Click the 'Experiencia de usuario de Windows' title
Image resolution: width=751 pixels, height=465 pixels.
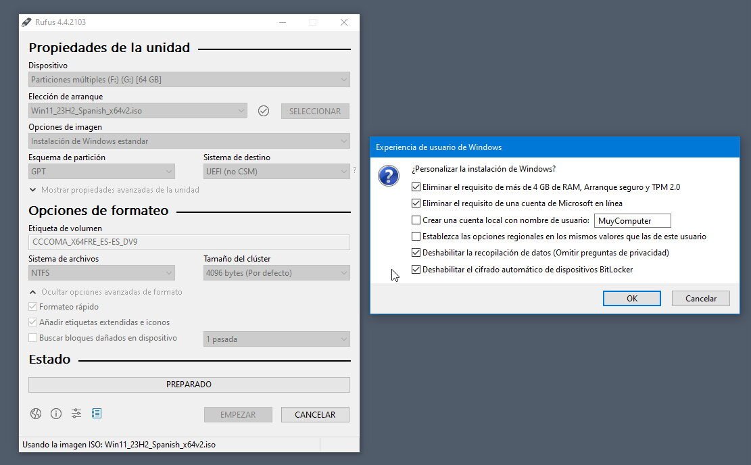click(x=439, y=147)
